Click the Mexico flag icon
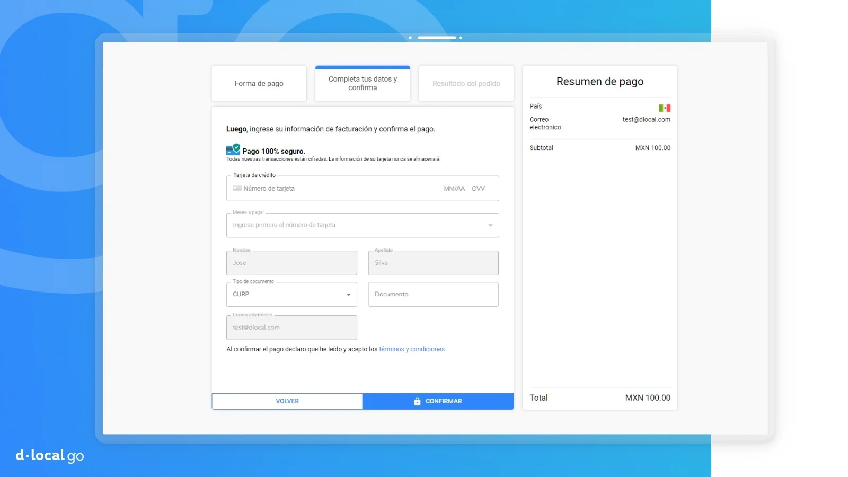Viewport: 848px width, 477px height. pos(665,108)
